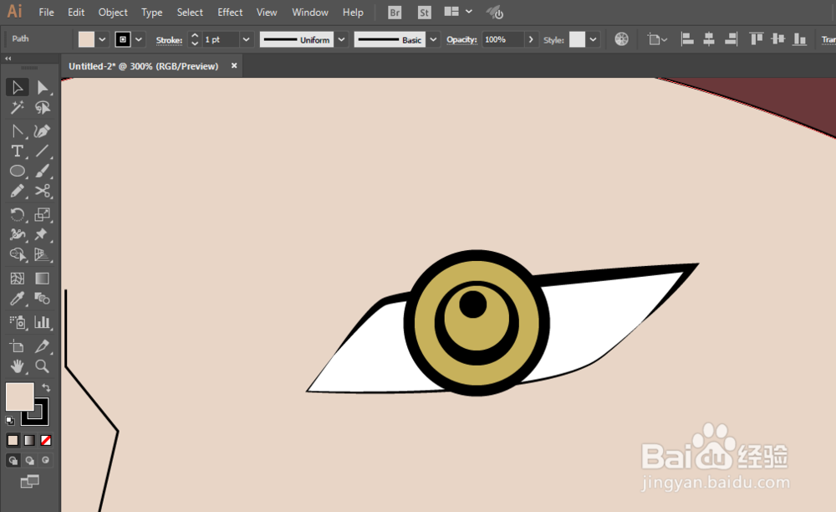Choose the Column Graph tool
The width and height of the screenshot is (836, 512).
pyautogui.click(x=42, y=322)
